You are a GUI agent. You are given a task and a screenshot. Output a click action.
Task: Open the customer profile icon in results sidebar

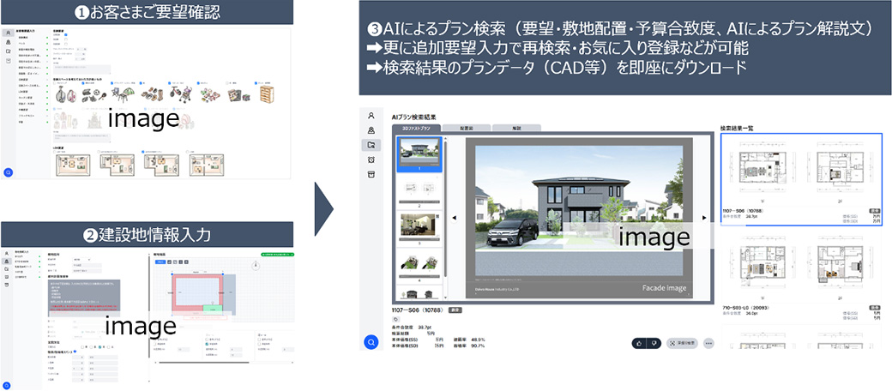click(371, 114)
